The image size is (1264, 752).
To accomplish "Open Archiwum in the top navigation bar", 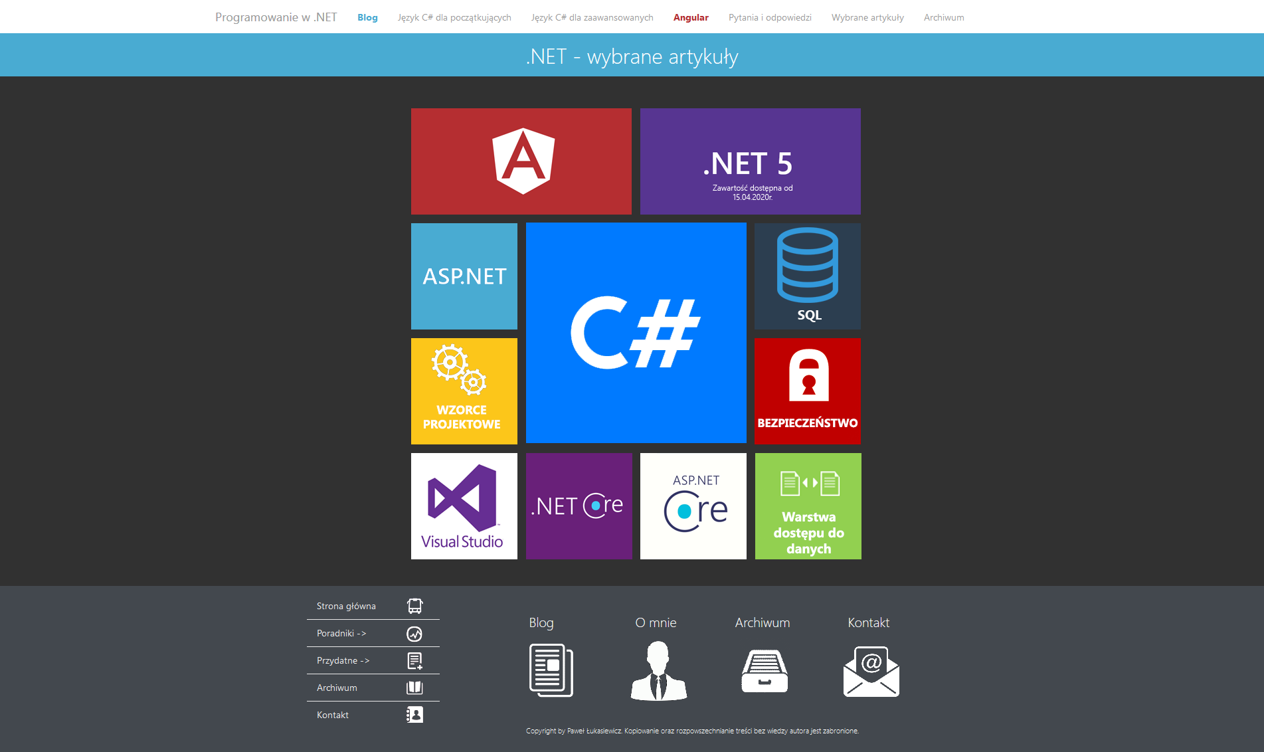I will pos(944,17).
